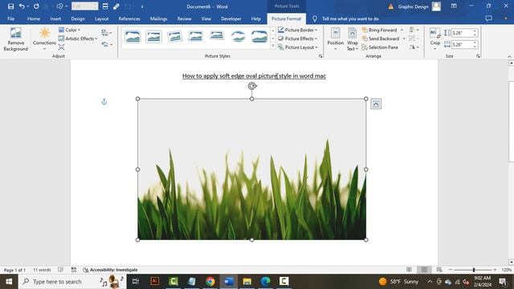Apply the rotated white picture style
514x289 pixels.
[174, 36]
